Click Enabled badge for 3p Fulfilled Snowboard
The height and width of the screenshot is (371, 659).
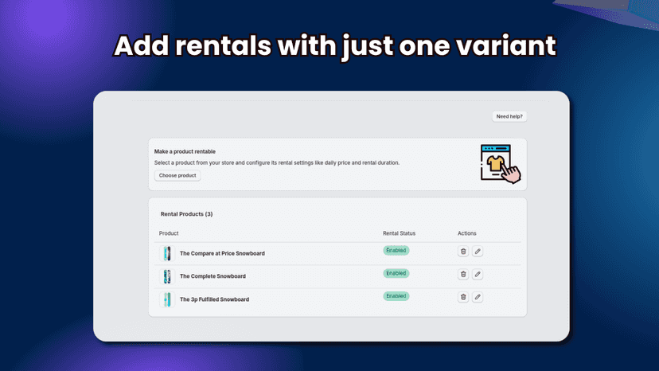tap(396, 296)
